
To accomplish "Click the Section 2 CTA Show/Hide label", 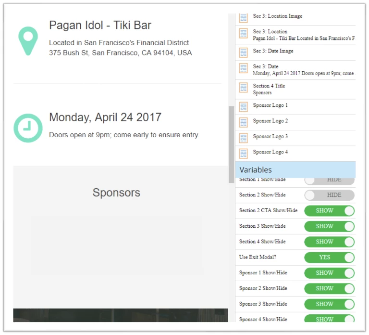I will 268,210.
